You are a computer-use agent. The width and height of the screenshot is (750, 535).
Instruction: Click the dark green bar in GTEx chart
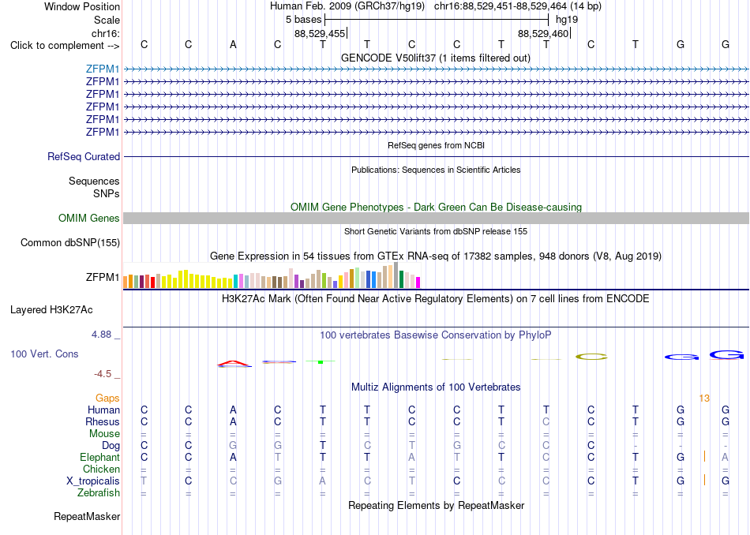point(401,279)
